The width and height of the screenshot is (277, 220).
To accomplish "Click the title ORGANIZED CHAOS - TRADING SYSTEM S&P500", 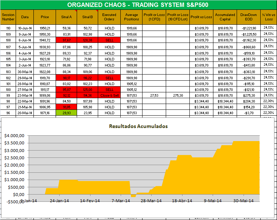I will point(138,5).
